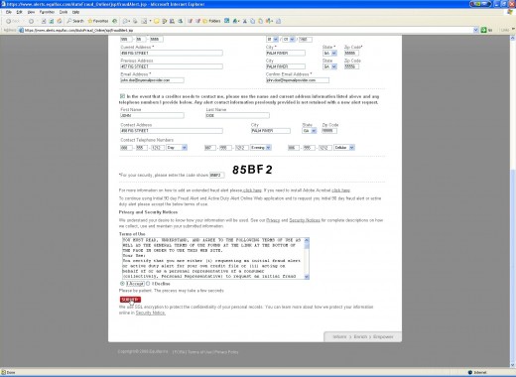The image size is (516, 377).
Task: Click the Terms of Use scrollbar down arrow
Action: click(x=307, y=277)
